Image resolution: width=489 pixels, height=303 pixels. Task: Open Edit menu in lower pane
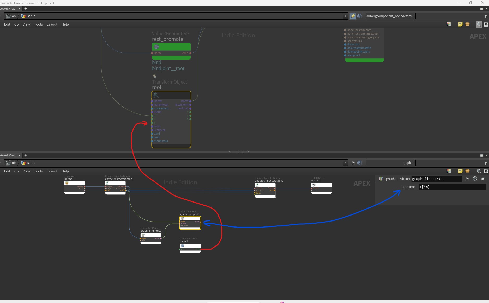[x=7, y=171]
